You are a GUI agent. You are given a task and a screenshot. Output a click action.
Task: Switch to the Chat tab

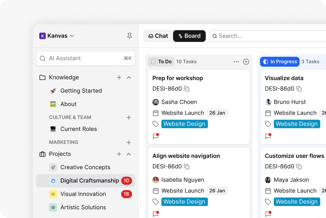(158, 36)
